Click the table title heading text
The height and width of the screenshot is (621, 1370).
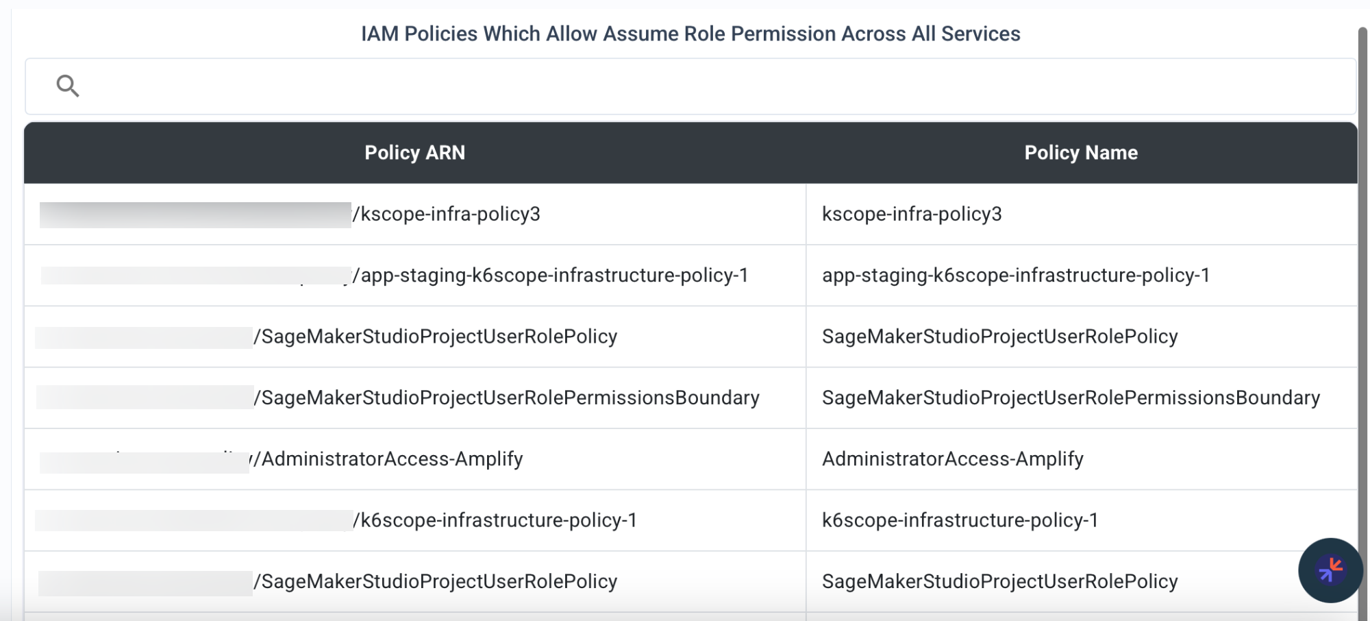click(x=690, y=34)
